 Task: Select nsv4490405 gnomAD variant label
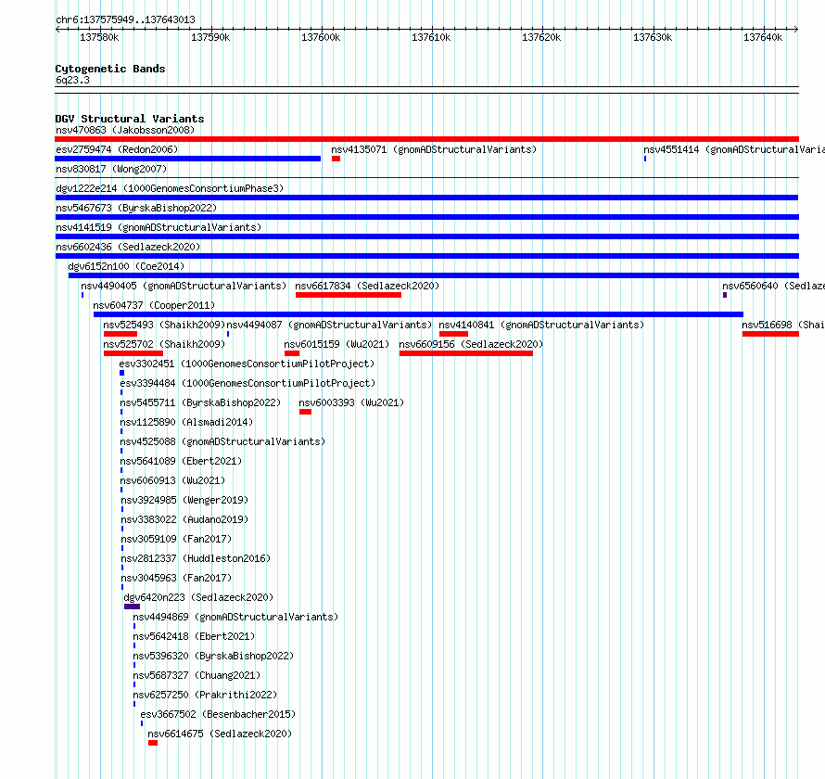[x=184, y=286]
